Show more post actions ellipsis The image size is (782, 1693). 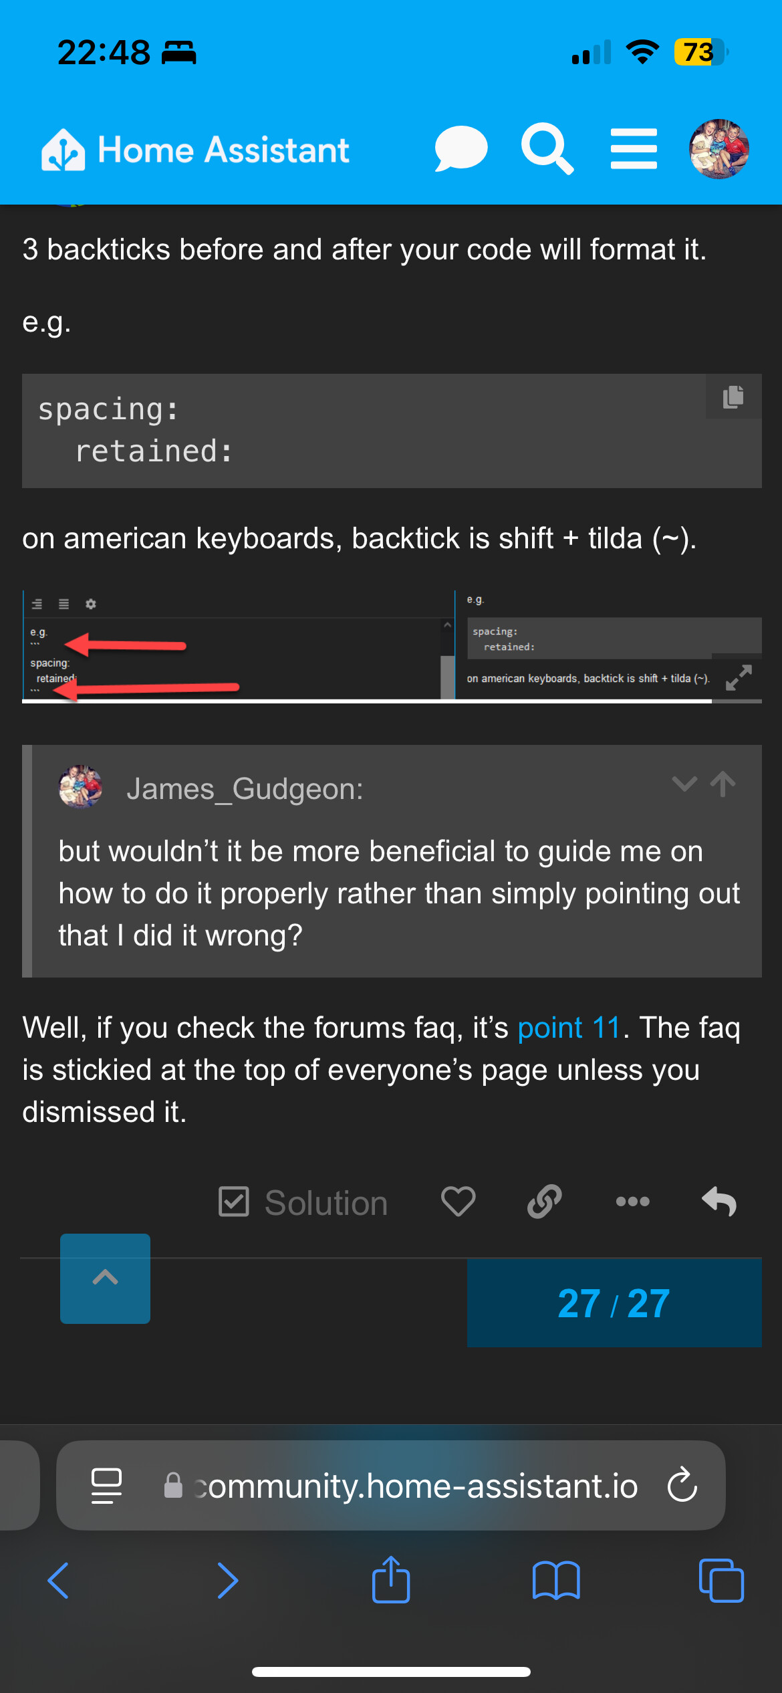pyautogui.click(x=632, y=1202)
